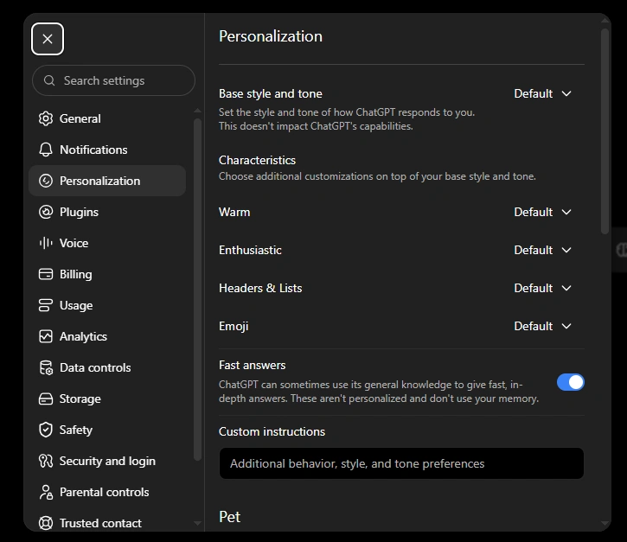The image size is (627, 542).
Task: Click the General gear icon
Action: point(46,118)
